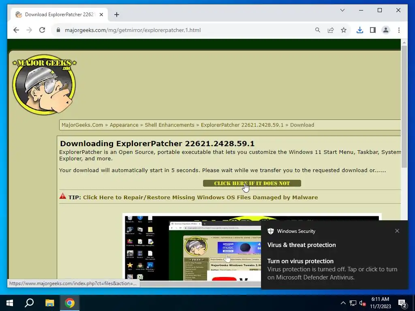This screenshot has height=311, width=415.
Task: Open ExplorerPatcher 22621.2428.59.1 breadcrumb link
Action: tap(242, 125)
